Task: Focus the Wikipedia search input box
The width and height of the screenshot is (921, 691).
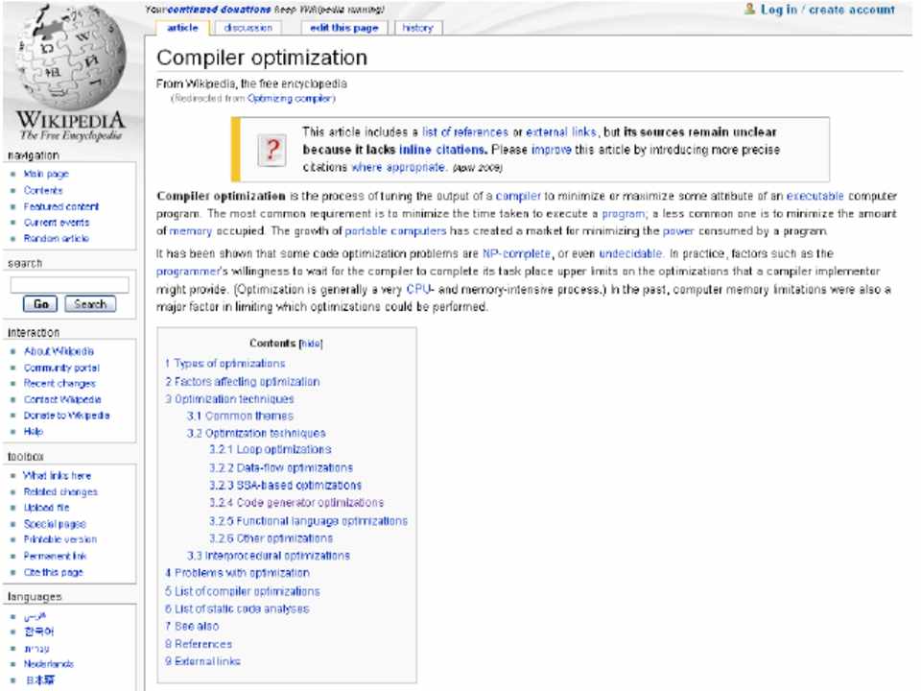Action: pyautogui.click(x=69, y=285)
